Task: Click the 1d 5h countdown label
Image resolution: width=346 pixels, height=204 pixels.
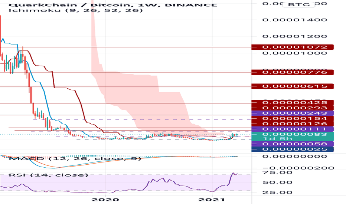Action: (x=277, y=139)
